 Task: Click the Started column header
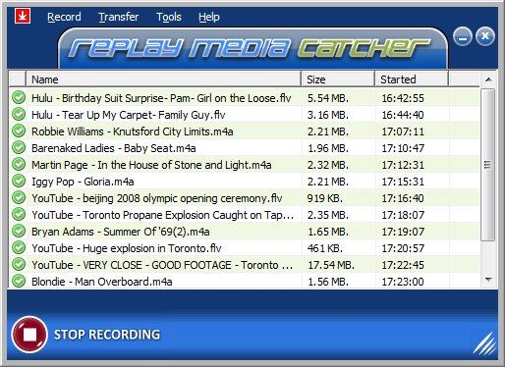tap(412, 79)
